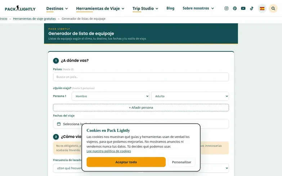
Task: Click Personalizar cookies button
Action: (182, 162)
